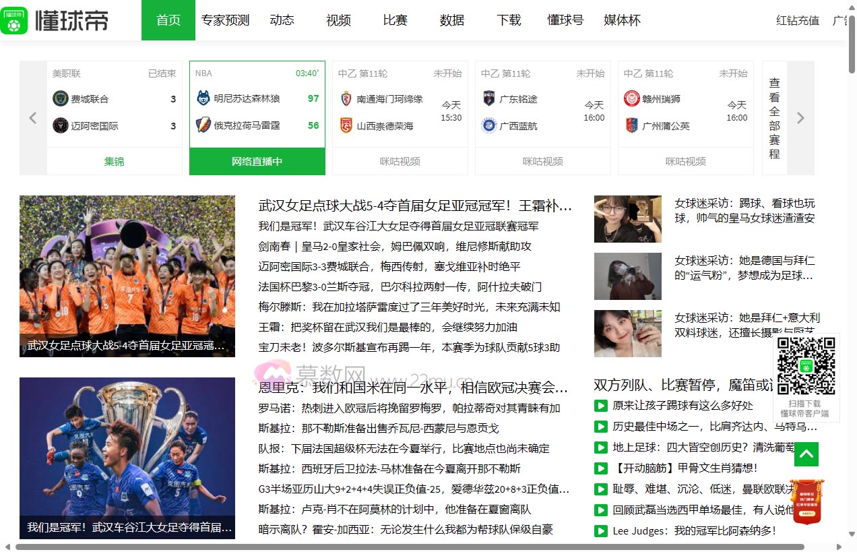Screen dimensions: 857x552
Task: Click the 集锦 highlights button
Action: coord(114,161)
